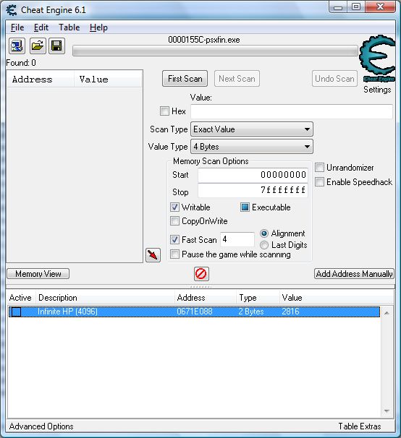Click the Cheat Engine logo
401x438 pixels.
click(378, 59)
